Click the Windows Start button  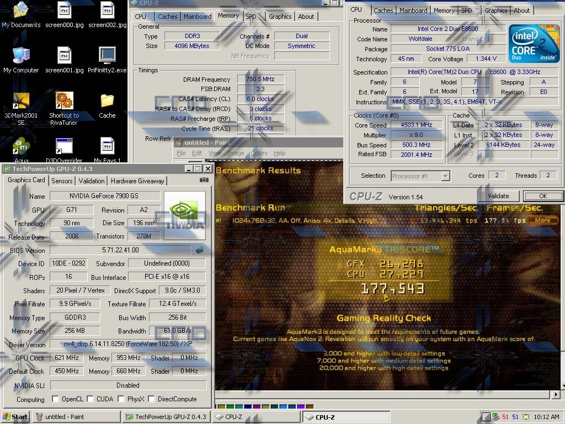point(15,417)
